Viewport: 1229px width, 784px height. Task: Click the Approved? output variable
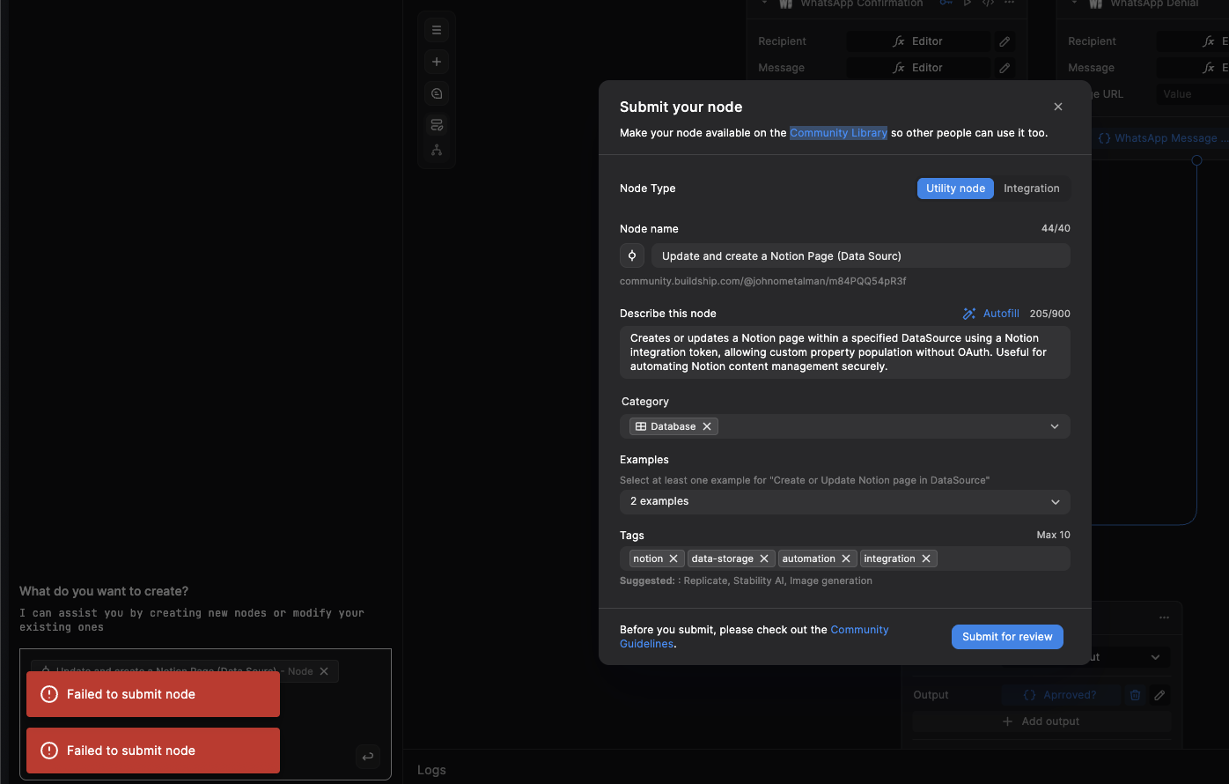point(1060,695)
